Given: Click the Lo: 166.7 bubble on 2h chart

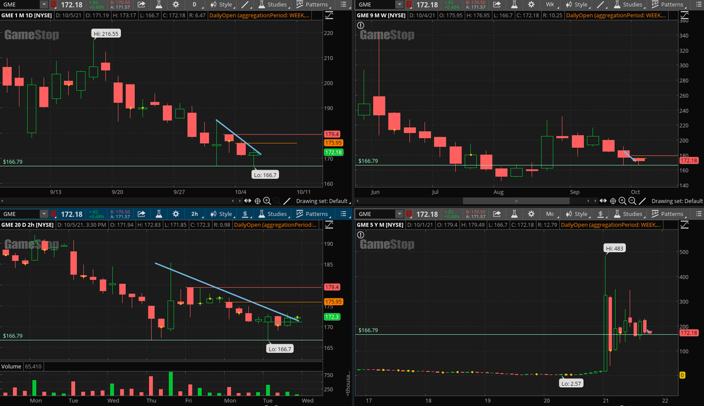Looking at the screenshot, I should [279, 349].
